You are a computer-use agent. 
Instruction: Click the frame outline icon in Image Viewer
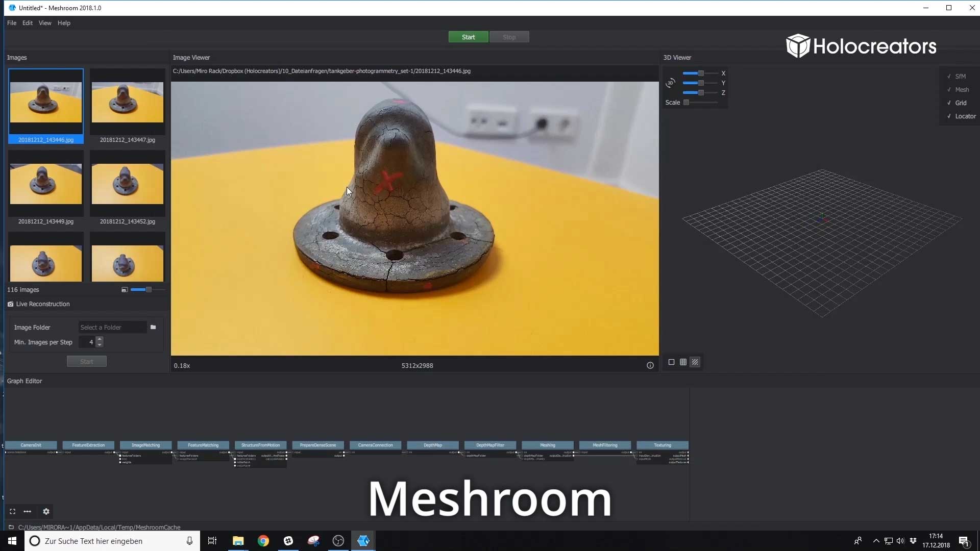pos(671,362)
